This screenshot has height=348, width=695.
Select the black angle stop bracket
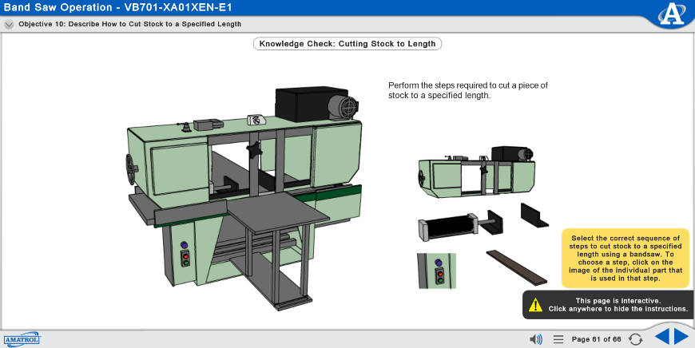pyautogui.click(x=534, y=216)
